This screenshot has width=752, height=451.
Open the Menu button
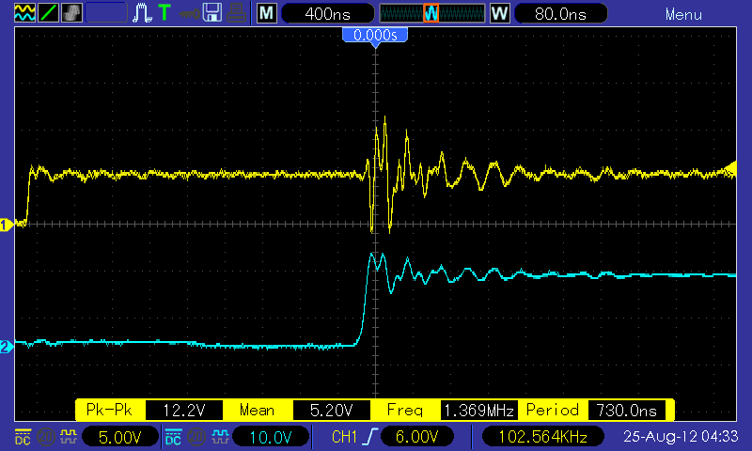(x=683, y=14)
